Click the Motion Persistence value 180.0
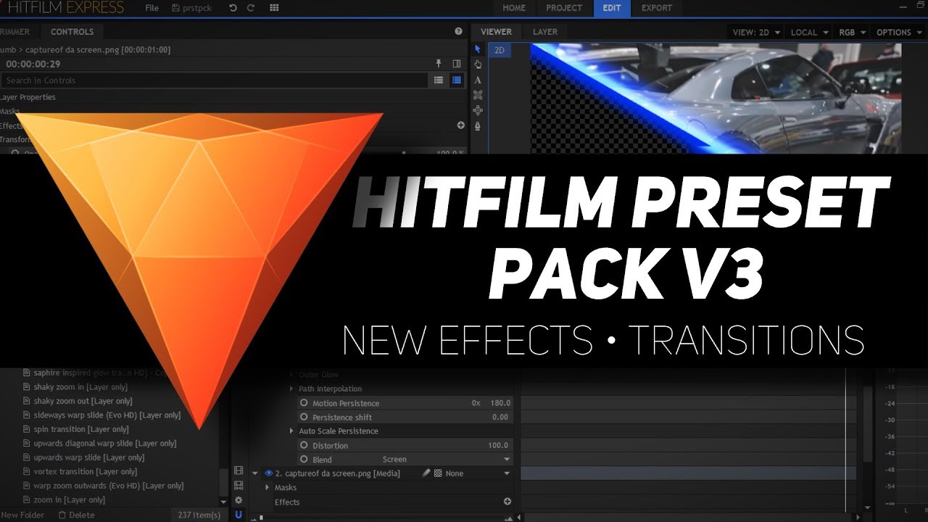This screenshot has width=928, height=522. pyautogui.click(x=500, y=403)
